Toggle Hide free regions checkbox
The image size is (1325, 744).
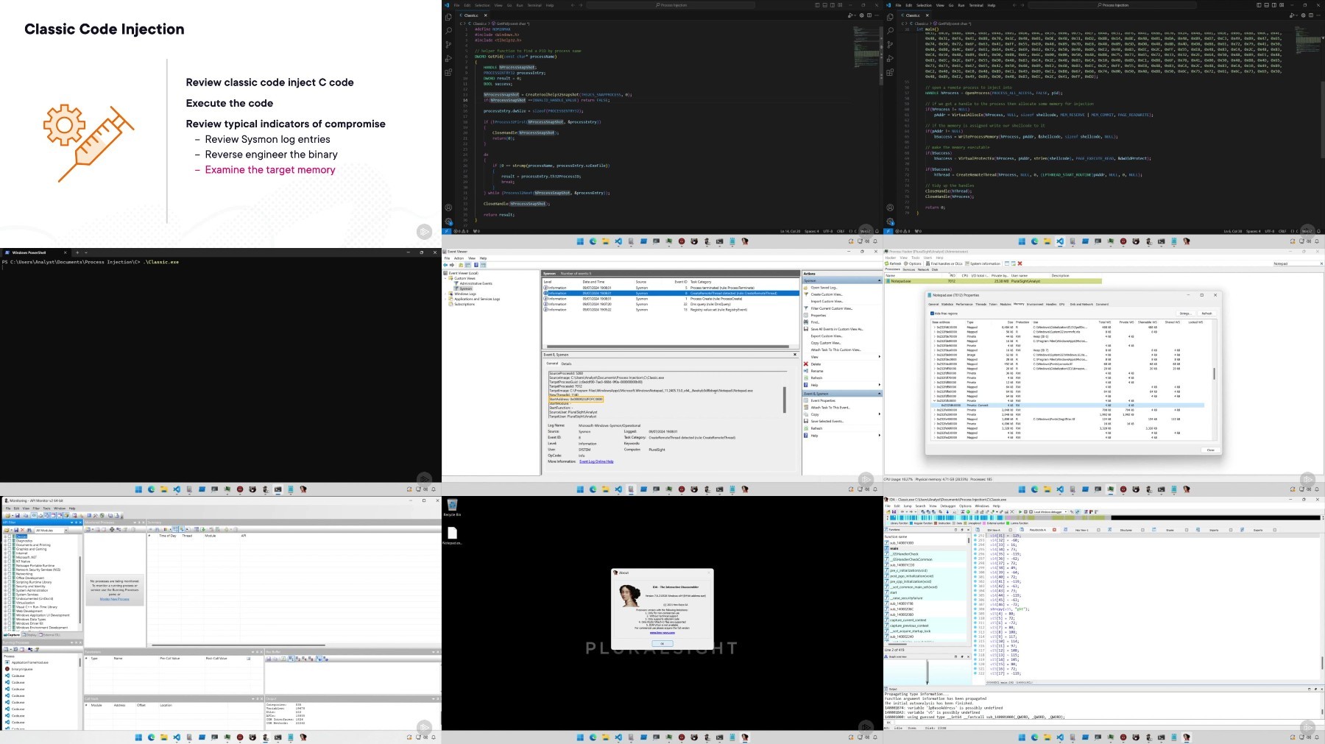click(932, 313)
